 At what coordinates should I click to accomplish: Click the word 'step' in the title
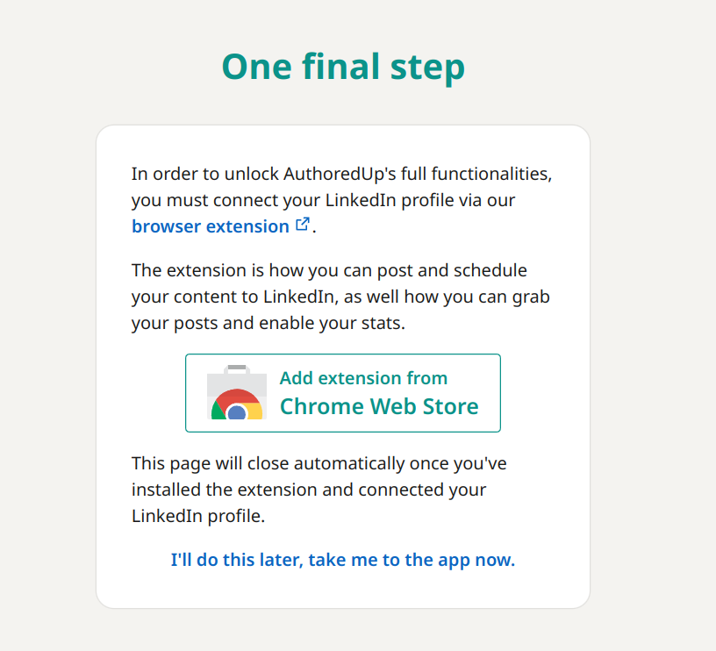(x=428, y=68)
